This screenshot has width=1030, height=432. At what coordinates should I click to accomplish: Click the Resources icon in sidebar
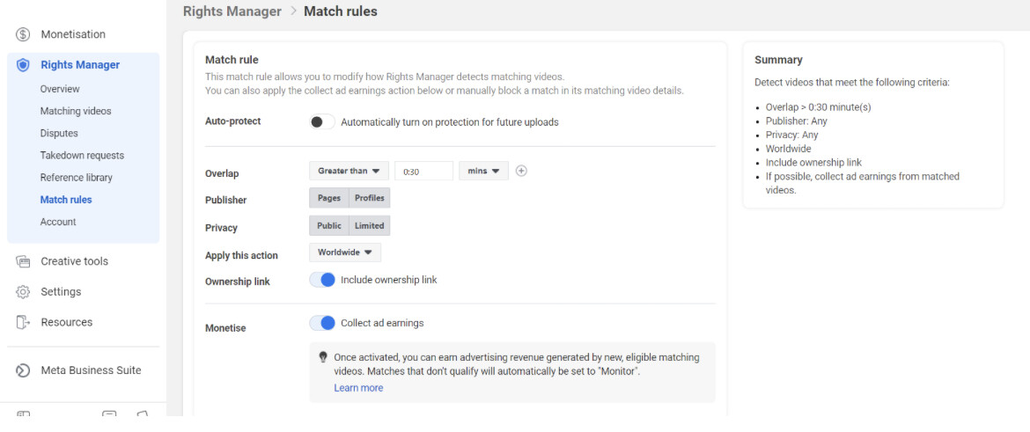tap(23, 322)
